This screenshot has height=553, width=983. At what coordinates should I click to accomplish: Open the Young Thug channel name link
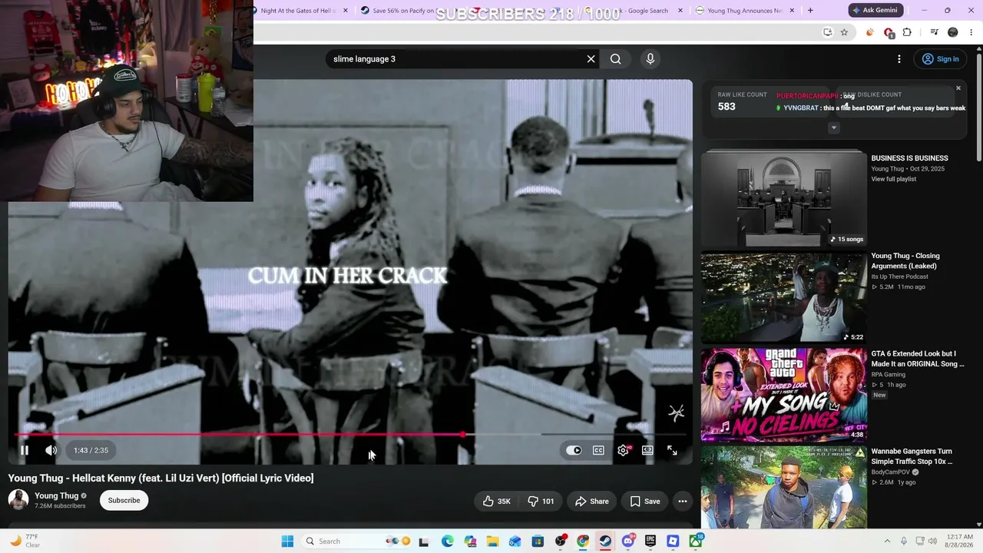click(x=57, y=496)
